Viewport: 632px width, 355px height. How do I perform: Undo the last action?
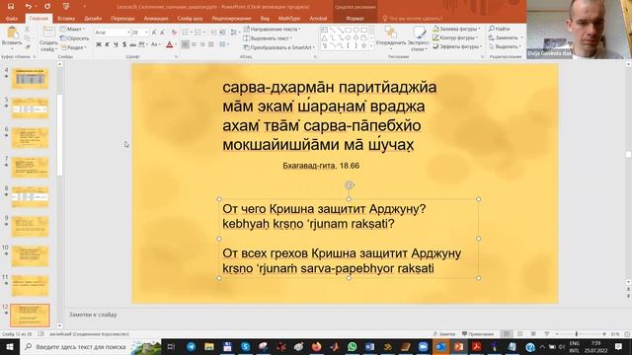(28, 6)
